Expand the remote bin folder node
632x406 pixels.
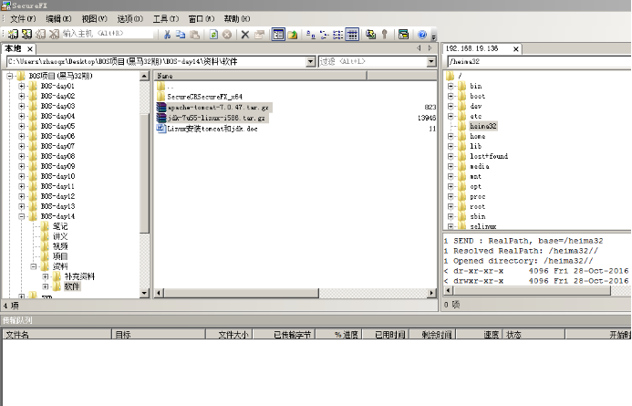coord(451,86)
